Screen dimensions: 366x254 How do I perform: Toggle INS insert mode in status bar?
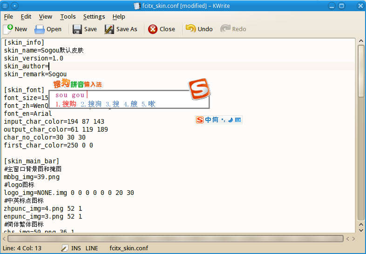(x=76, y=248)
